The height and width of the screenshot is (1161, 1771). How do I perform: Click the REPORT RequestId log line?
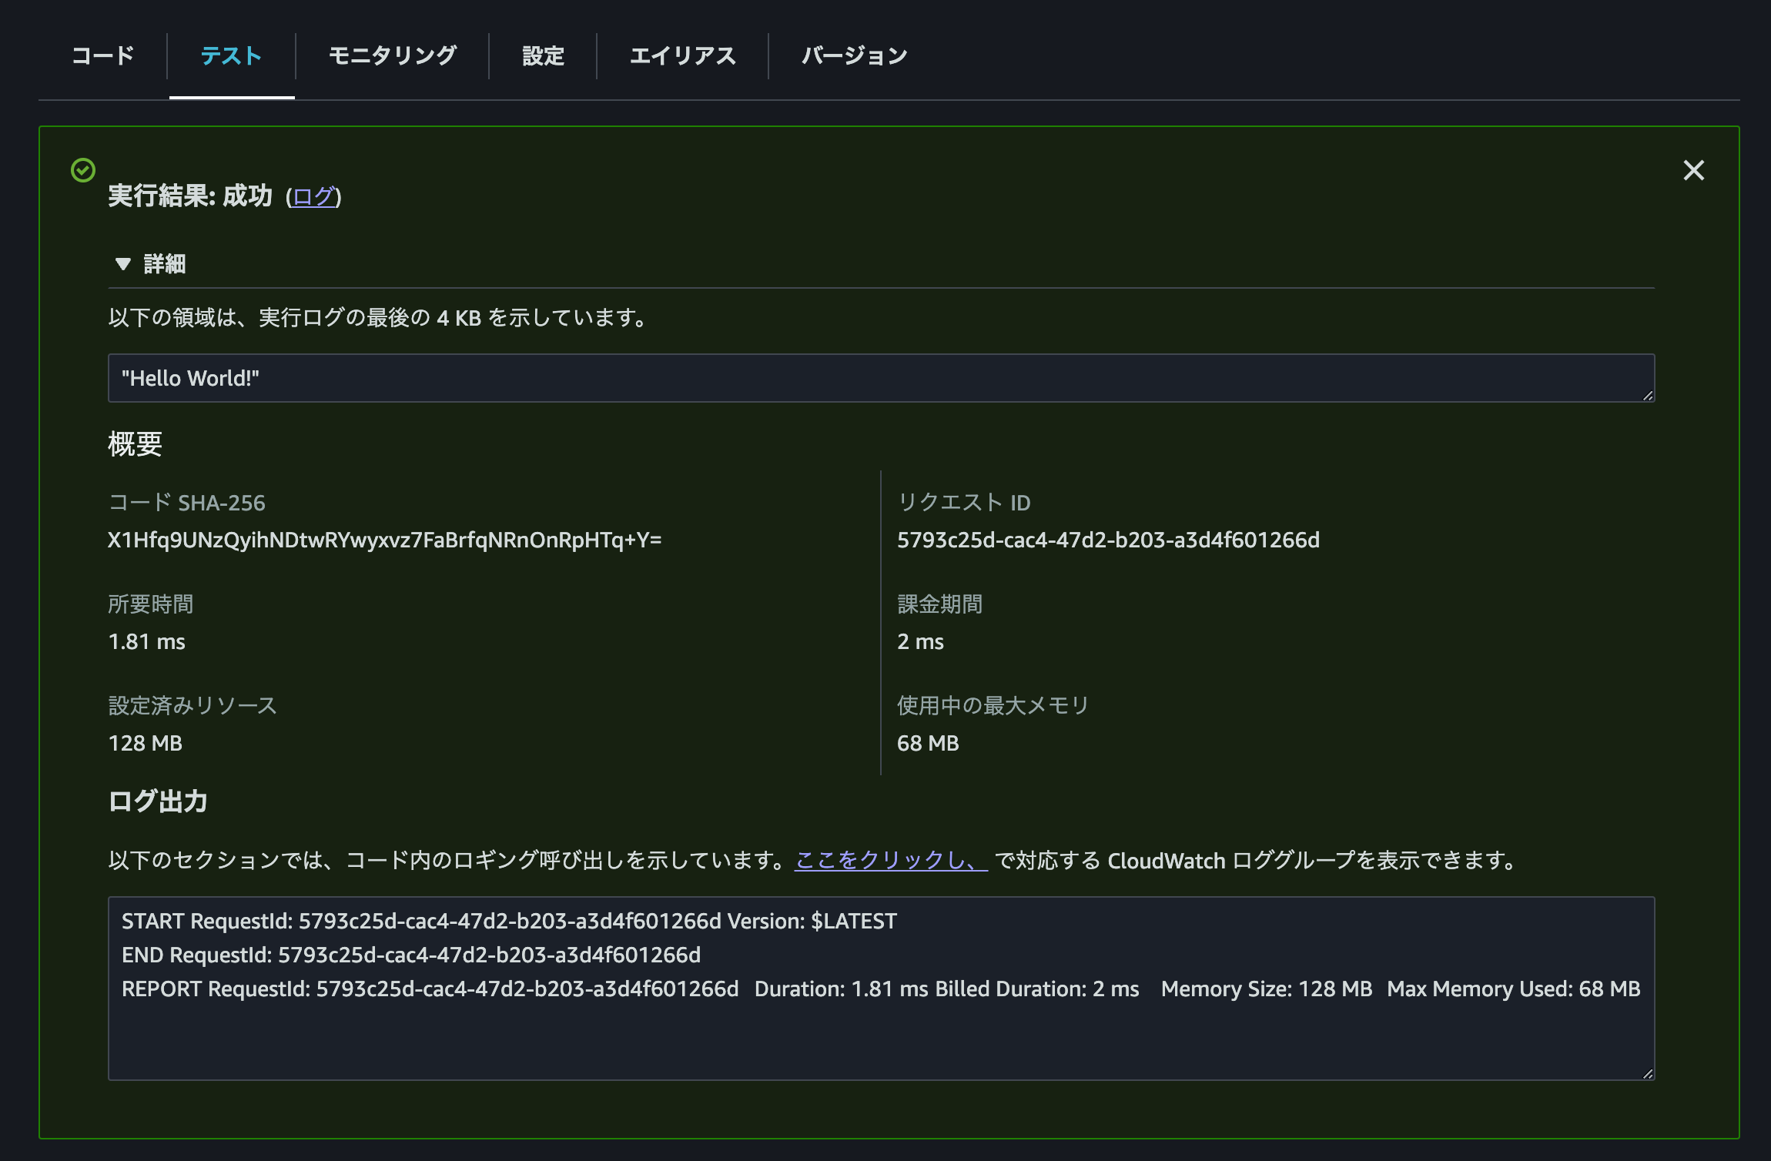click(881, 989)
